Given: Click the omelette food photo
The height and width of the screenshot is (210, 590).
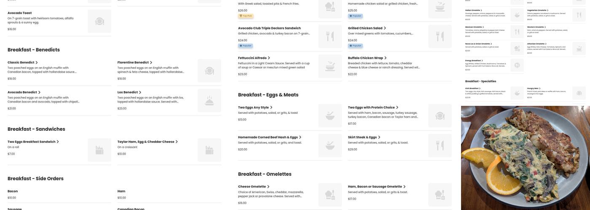Looking at the screenshot, I should tap(525, 157).
